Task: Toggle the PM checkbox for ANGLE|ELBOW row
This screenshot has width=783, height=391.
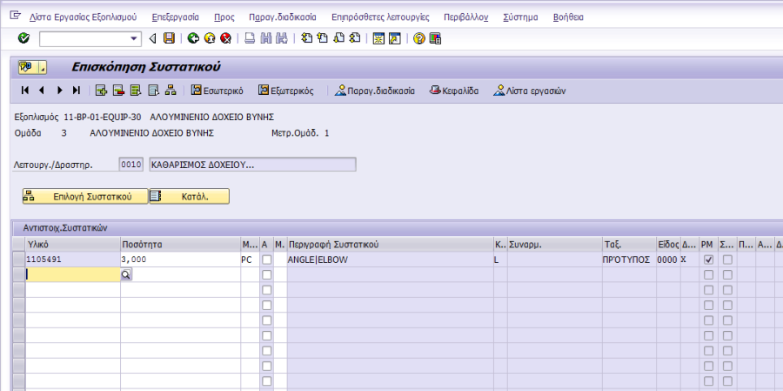Action: (x=708, y=260)
